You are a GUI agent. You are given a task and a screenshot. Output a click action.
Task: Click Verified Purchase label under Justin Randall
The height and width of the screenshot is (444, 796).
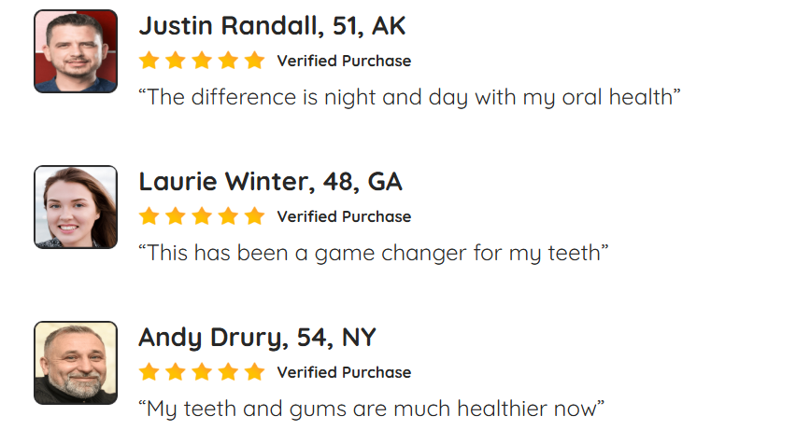tap(344, 62)
